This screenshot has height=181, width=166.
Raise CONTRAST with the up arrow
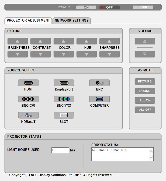(x=40, y=41)
